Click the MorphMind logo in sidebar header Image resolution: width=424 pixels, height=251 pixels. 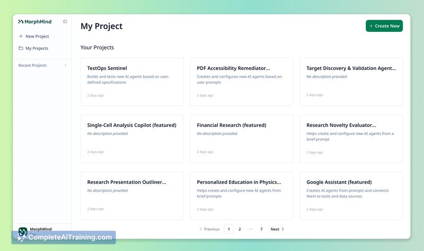(x=34, y=22)
